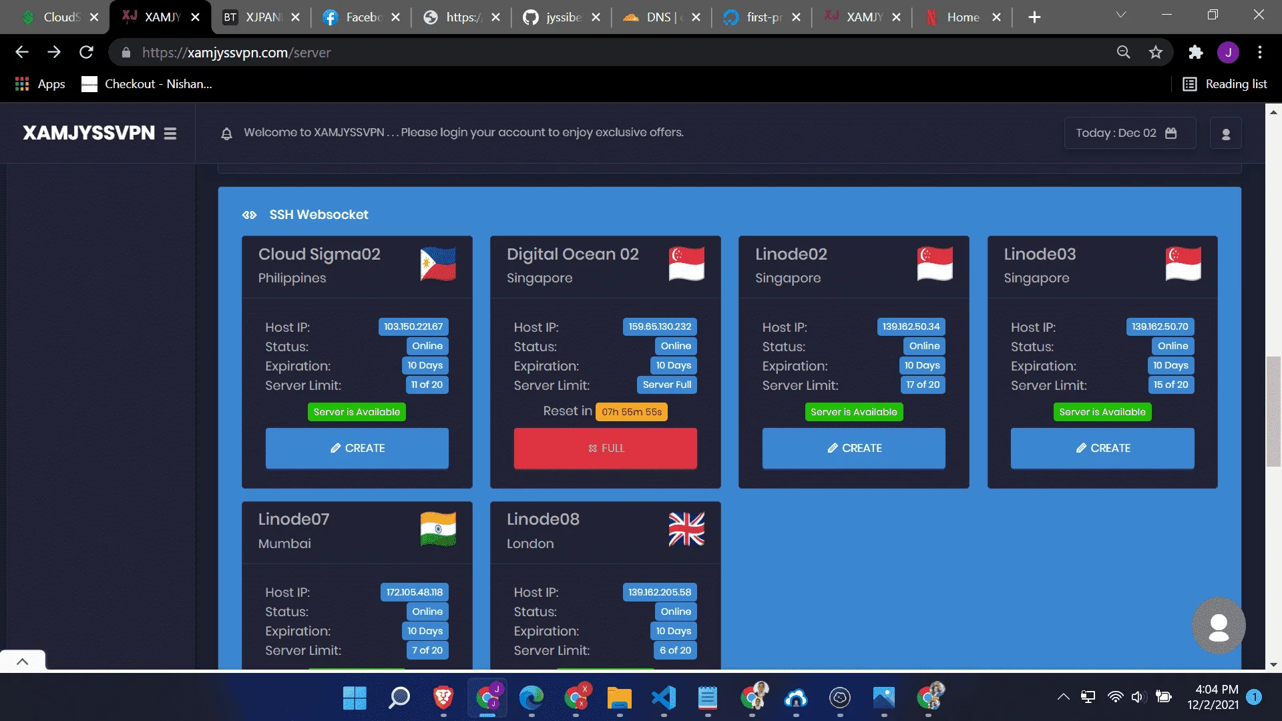Create account on Linode03 server

point(1102,448)
